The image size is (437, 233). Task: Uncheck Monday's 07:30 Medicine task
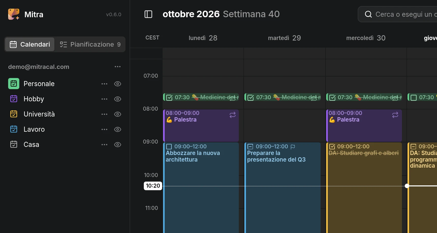tap(169, 98)
